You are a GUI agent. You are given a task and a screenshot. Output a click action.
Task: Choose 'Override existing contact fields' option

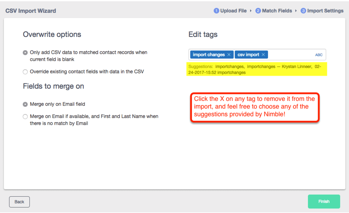click(x=25, y=72)
